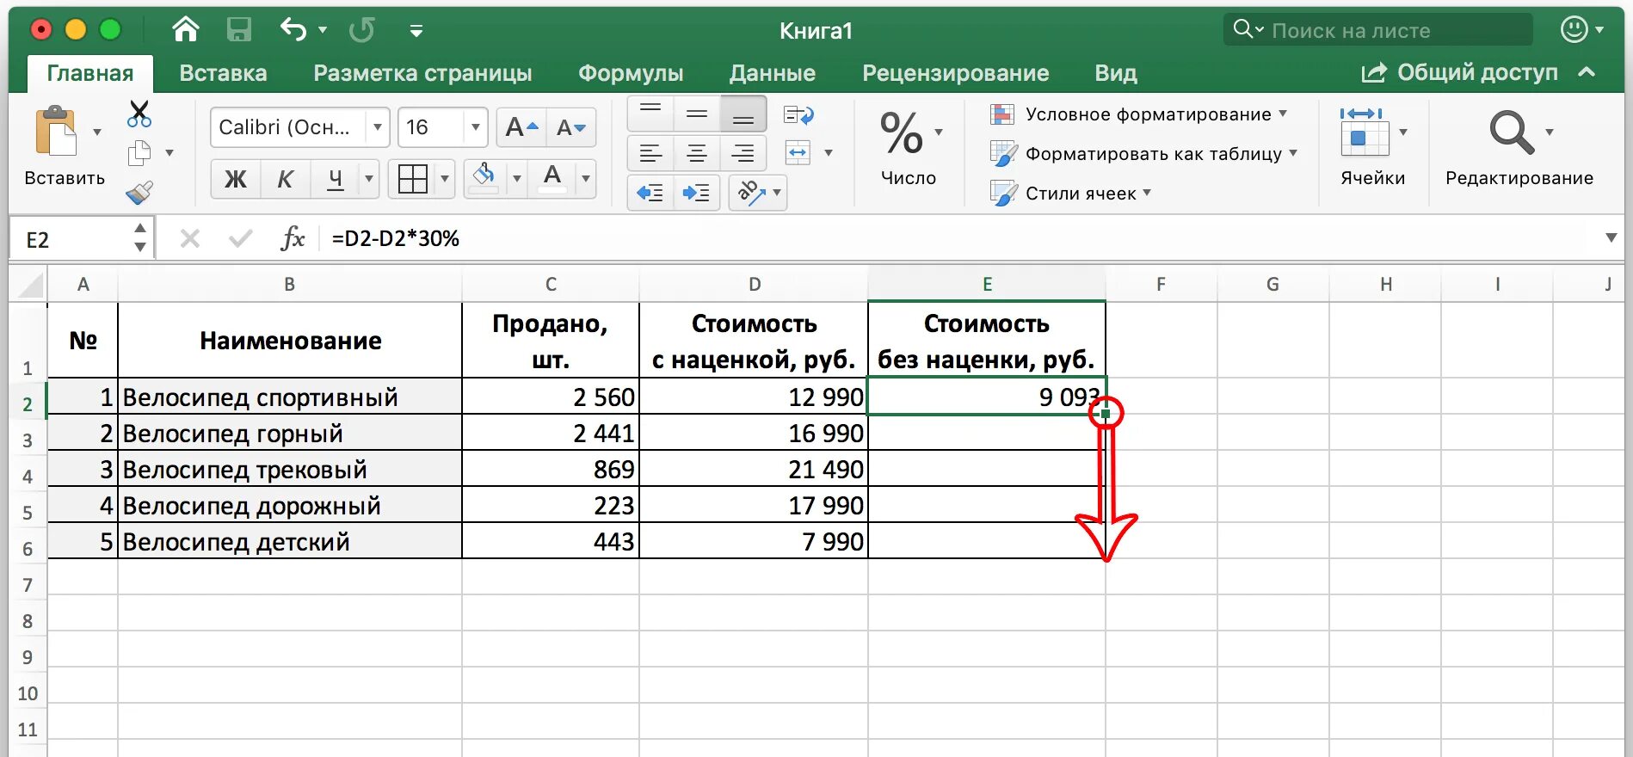
Task: Align text right
Action: click(743, 153)
